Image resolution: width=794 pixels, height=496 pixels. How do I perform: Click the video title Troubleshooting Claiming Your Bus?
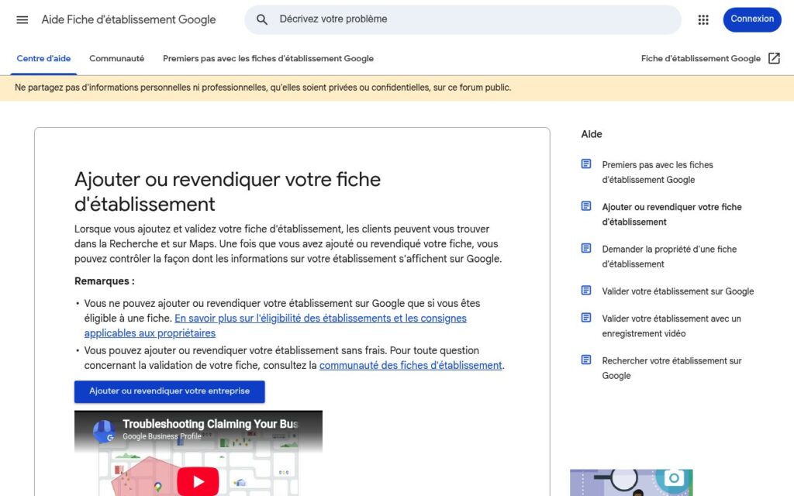coord(210,424)
